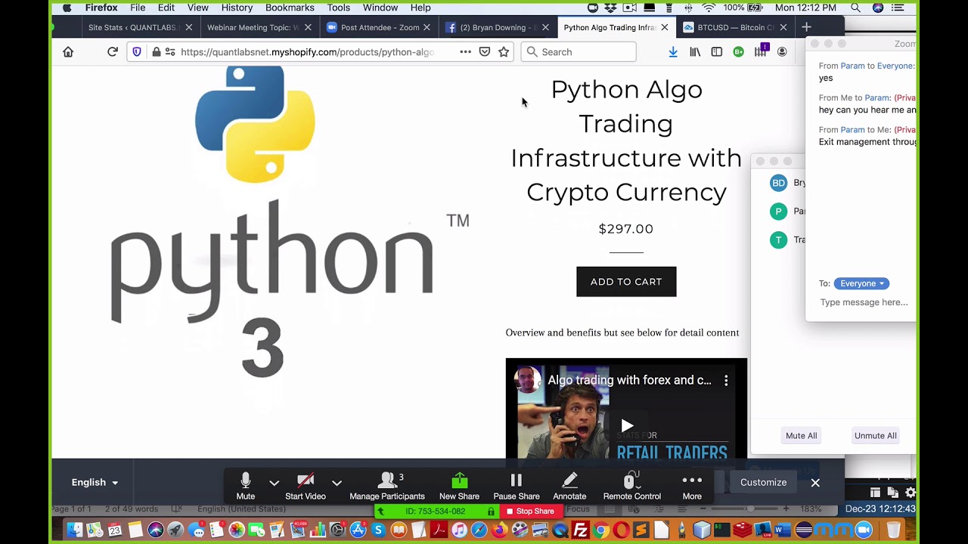The height and width of the screenshot is (544, 968).
Task: Open the Tools menu
Action: click(x=338, y=8)
